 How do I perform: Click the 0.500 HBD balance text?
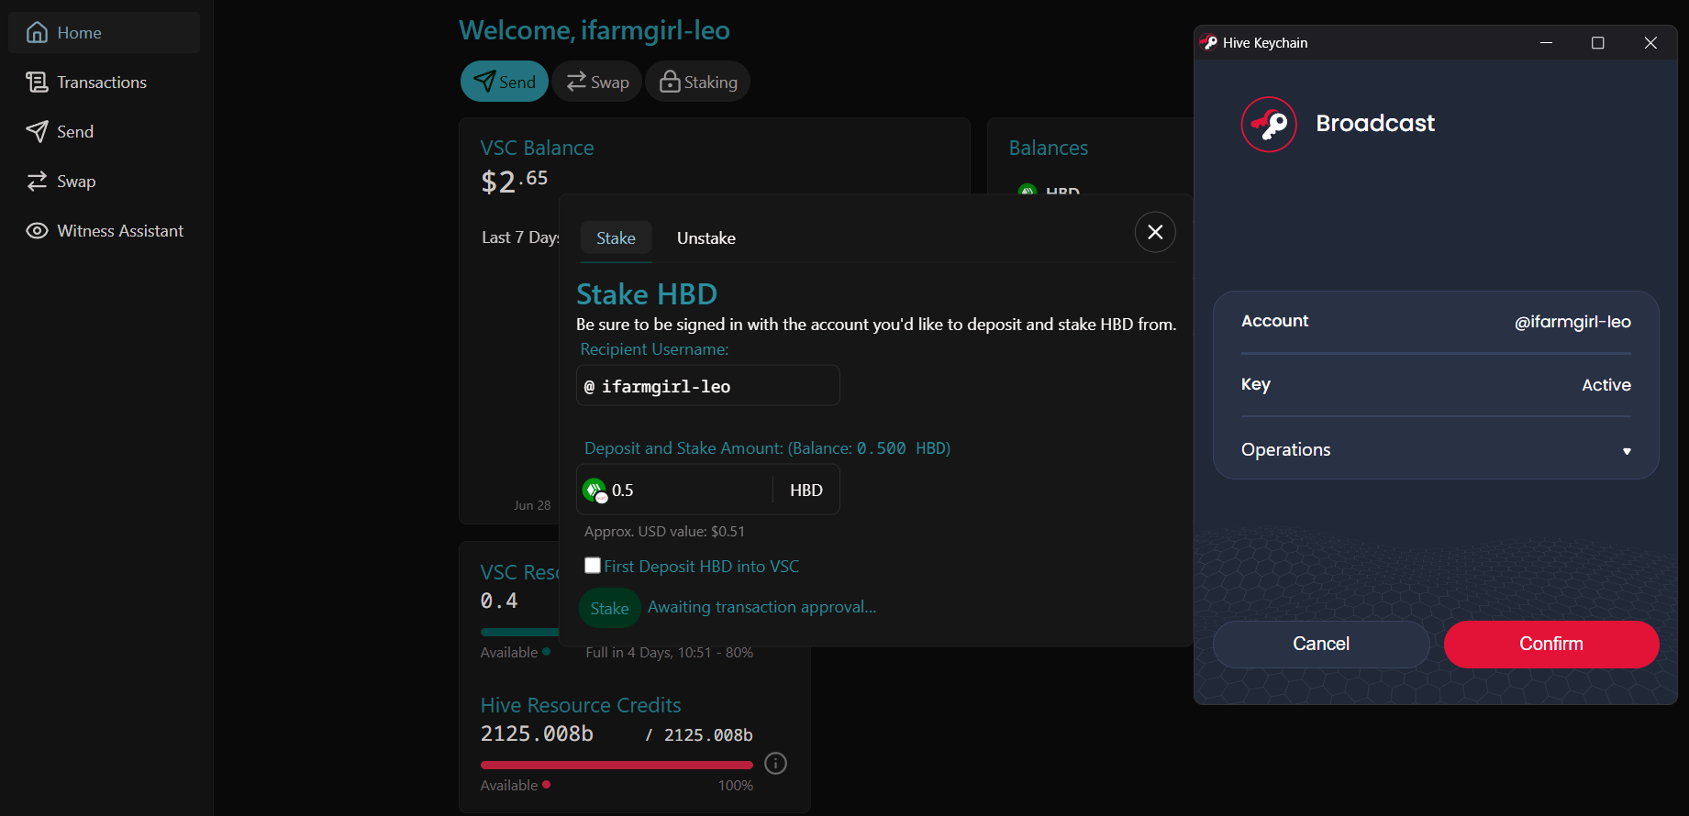pyautogui.click(x=903, y=448)
